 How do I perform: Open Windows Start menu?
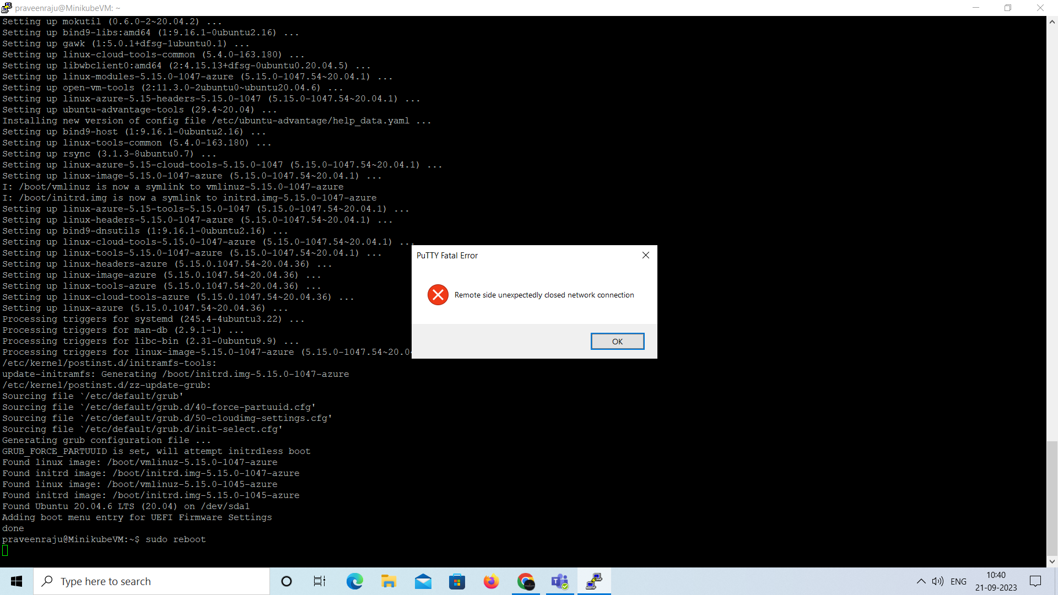(17, 581)
